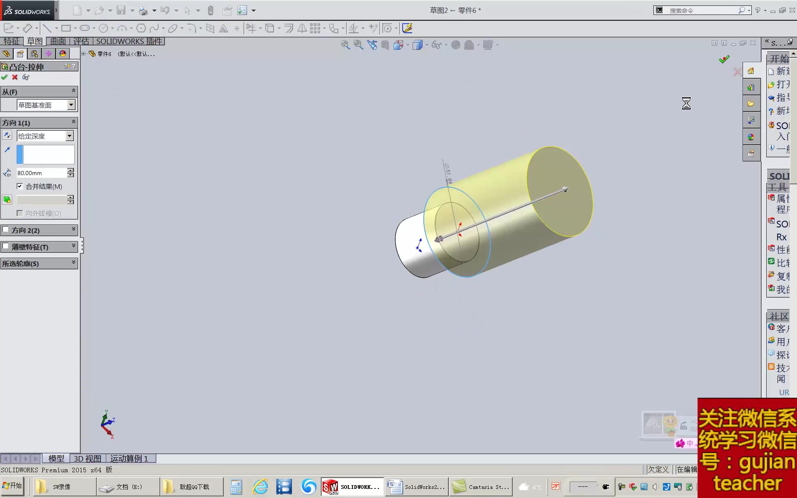Screen dimensions: 797x498
Task: Increase depth using the spinner up arrow
Action: coord(70,170)
